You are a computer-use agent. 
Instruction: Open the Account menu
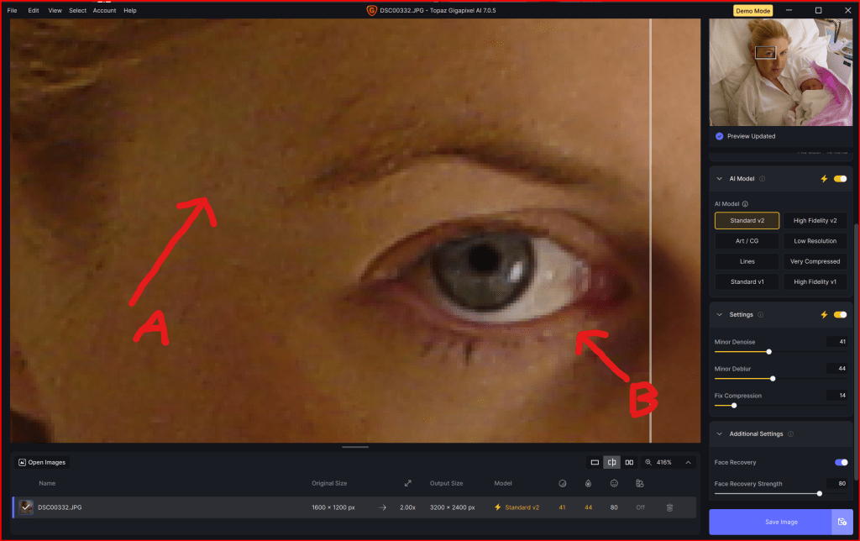[104, 10]
